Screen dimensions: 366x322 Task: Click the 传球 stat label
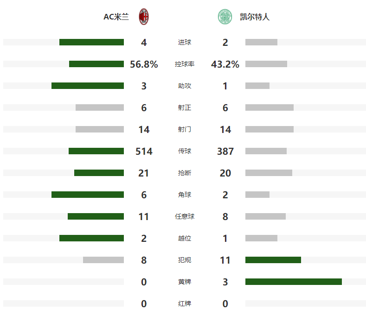(x=185, y=151)
